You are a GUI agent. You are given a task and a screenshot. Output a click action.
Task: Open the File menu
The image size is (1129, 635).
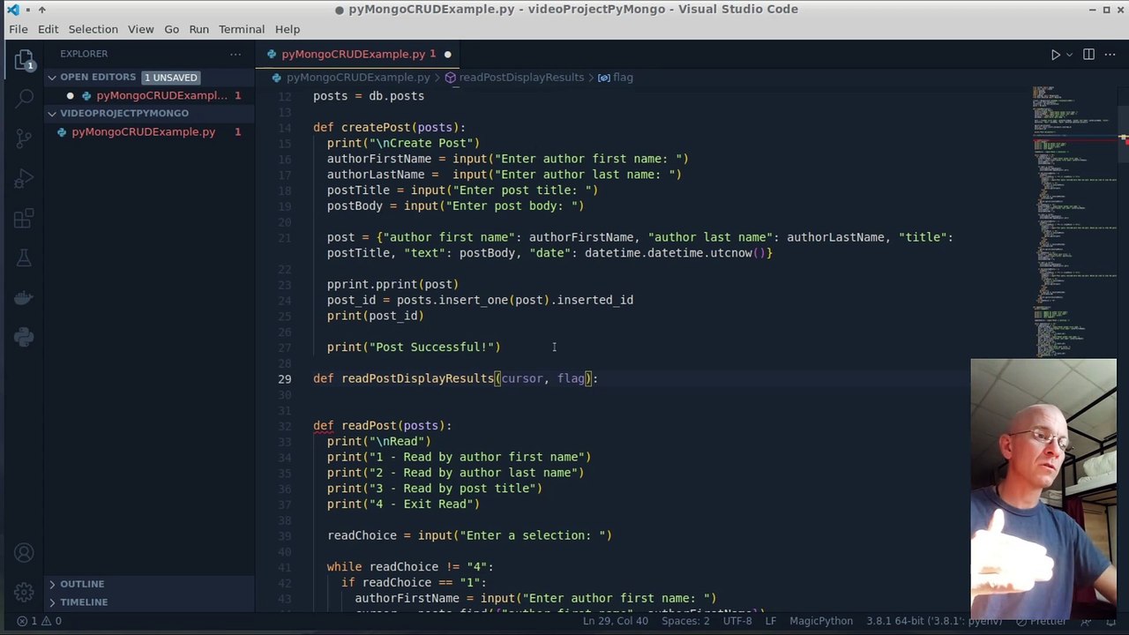(18, 29)
